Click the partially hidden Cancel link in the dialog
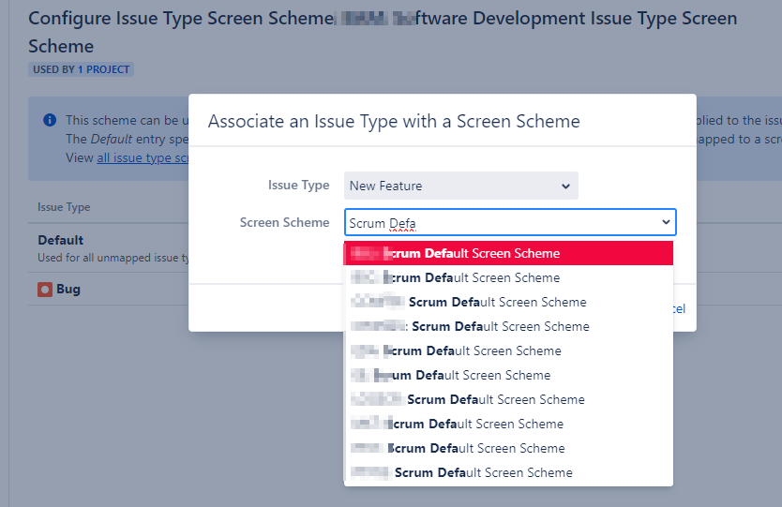This screenshot has height=507, width=782. (x=679, y=308)
